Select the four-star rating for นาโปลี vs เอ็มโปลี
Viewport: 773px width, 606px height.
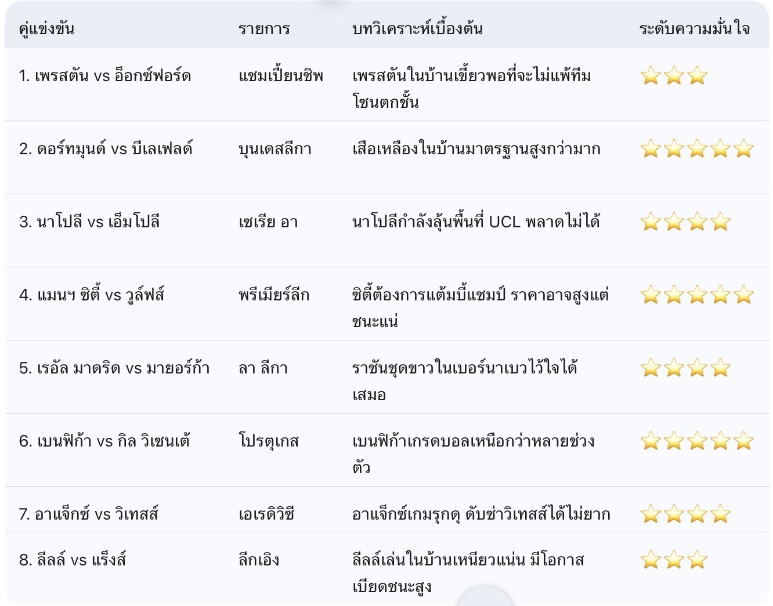(x=685, y=222)
